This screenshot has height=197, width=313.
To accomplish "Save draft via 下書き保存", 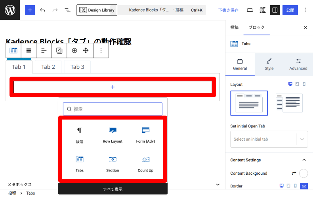I will click(x=228, y=10).
